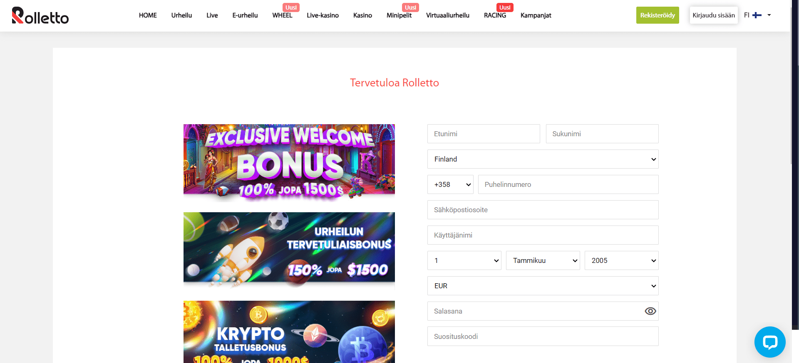The image size is (799, 363).
Task: Click the Rolletto logo
Action: pyautogui.click(x=40, y=15)
